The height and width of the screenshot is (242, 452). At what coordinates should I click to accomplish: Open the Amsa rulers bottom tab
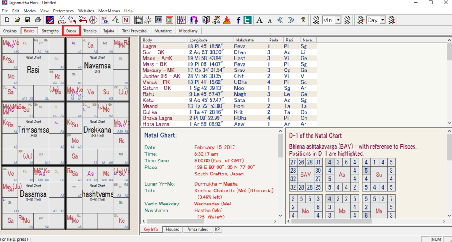coord(198,229)
